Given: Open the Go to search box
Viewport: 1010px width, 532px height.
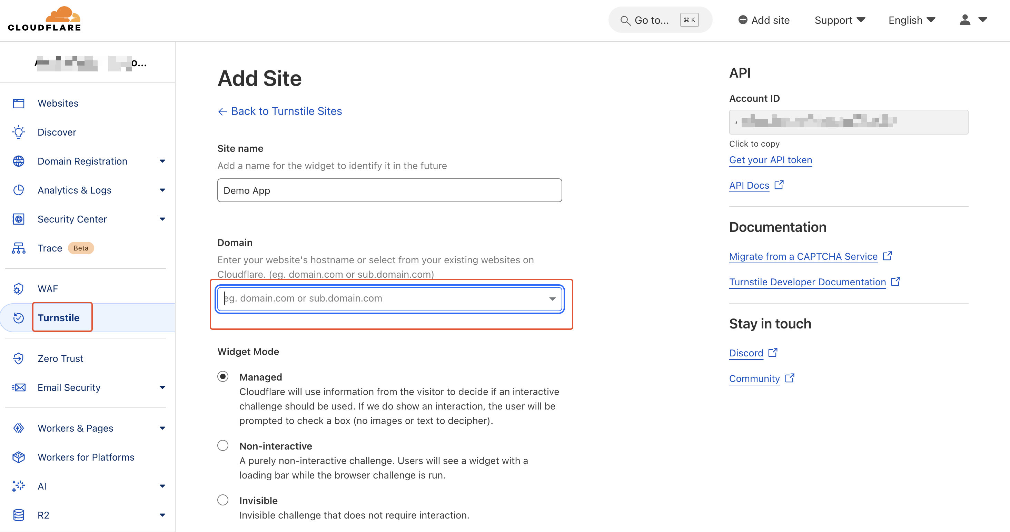Looking at the screenshot, I should coord(660,20).
